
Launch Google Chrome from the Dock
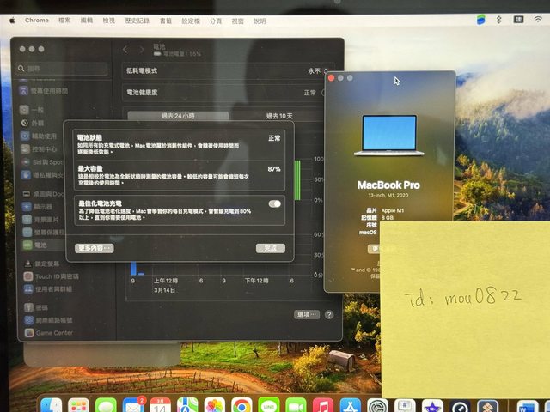(241, 406)
